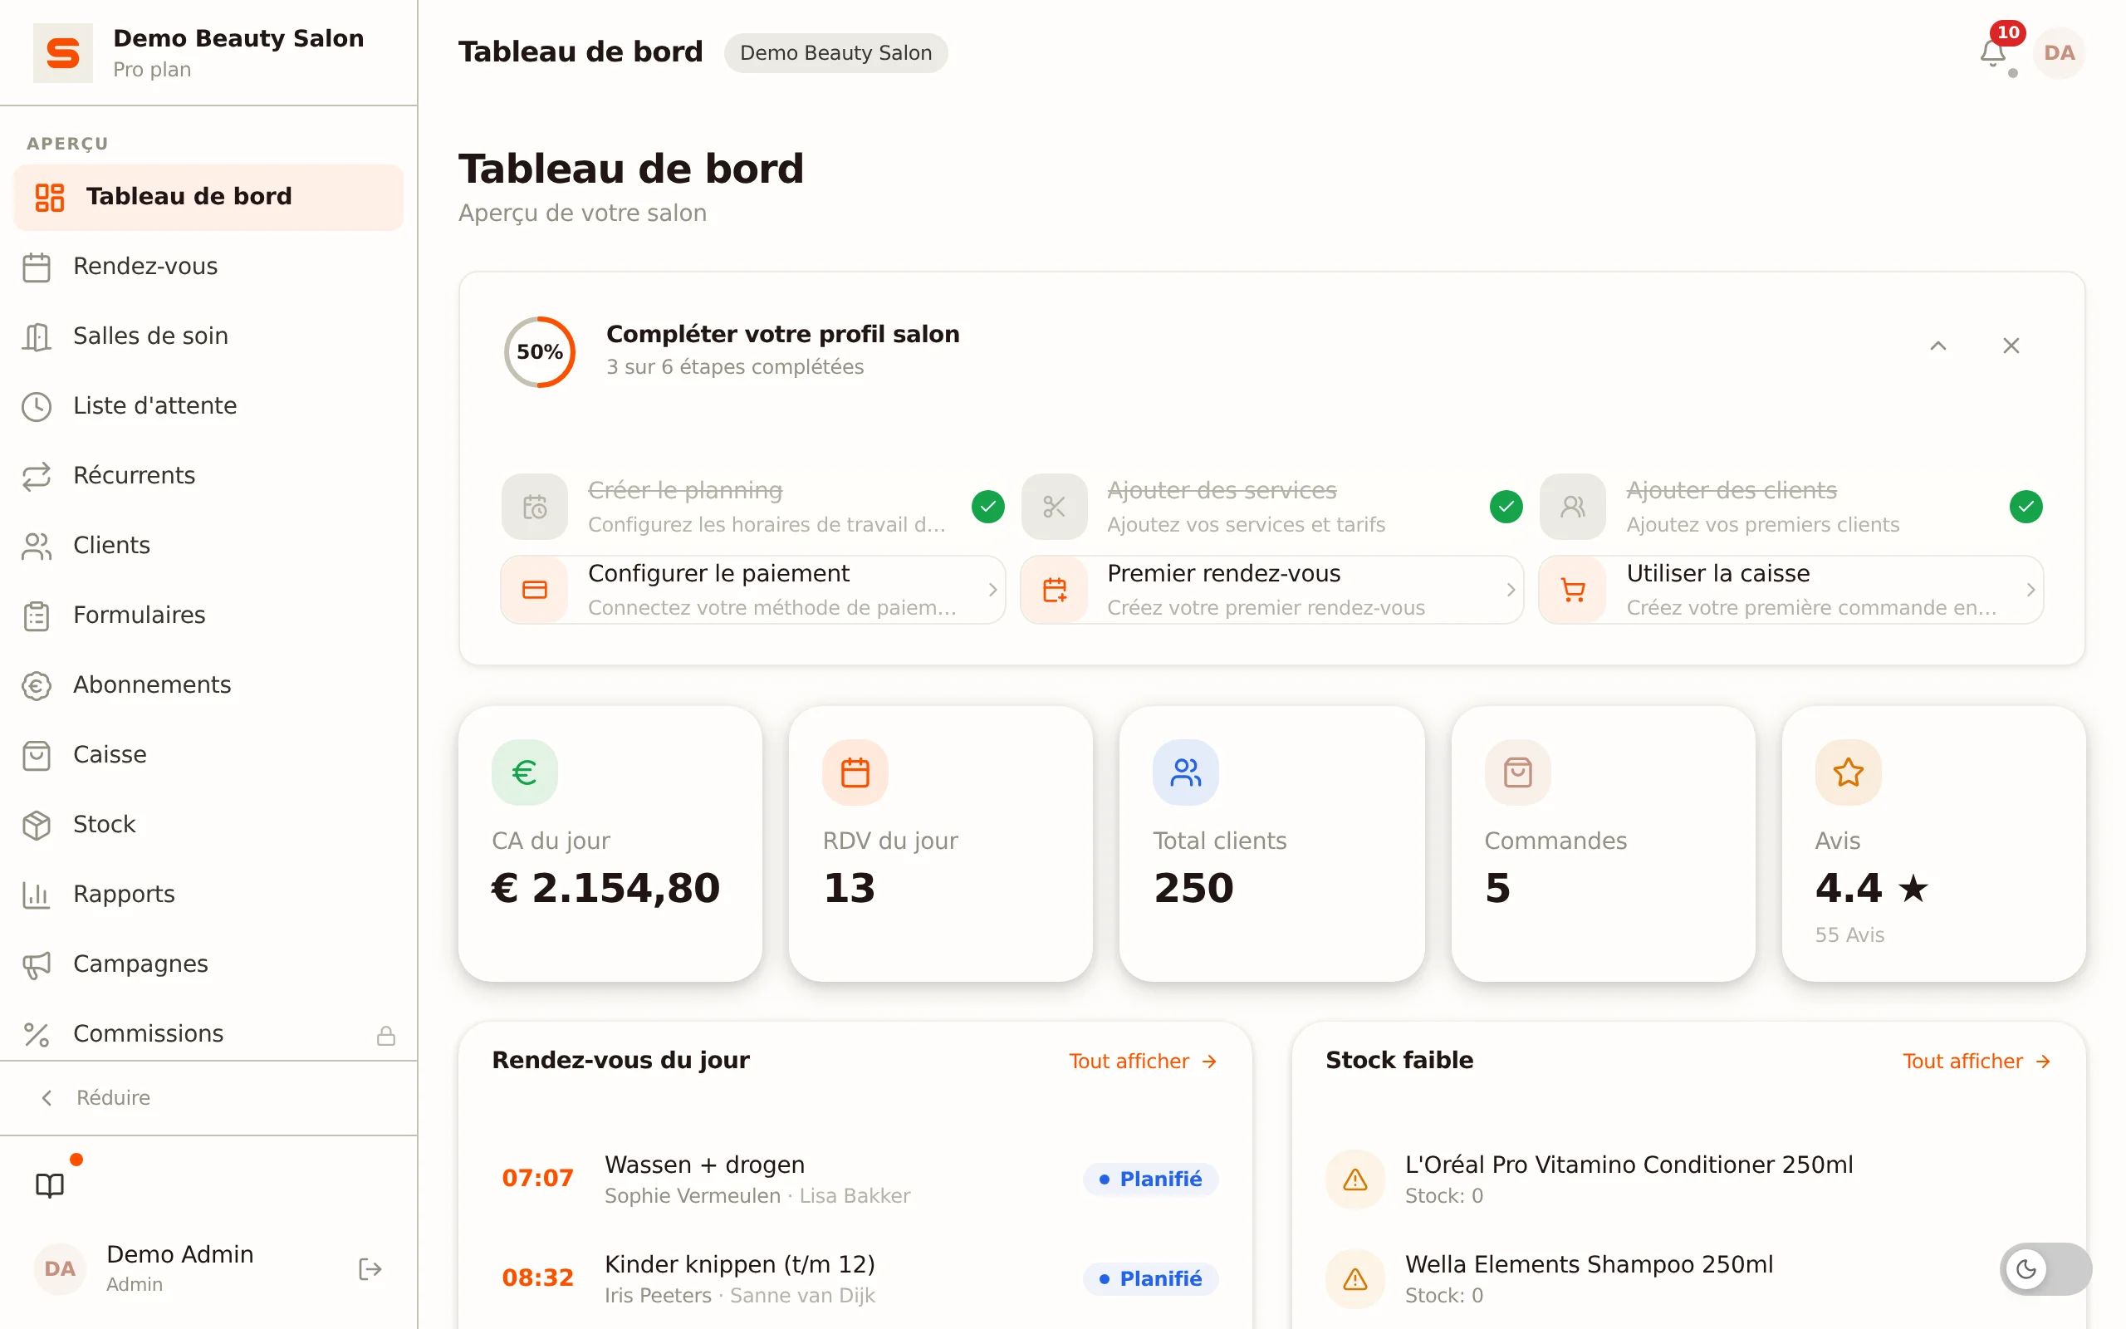Open Formulaires in sidebar
The image size is (2126, 1329).
(208, 615)
